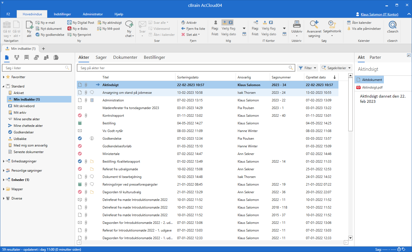Viewport: 412px width, 252px height.
Task: Create a new act with Ny akt
Action: [29, 29]
